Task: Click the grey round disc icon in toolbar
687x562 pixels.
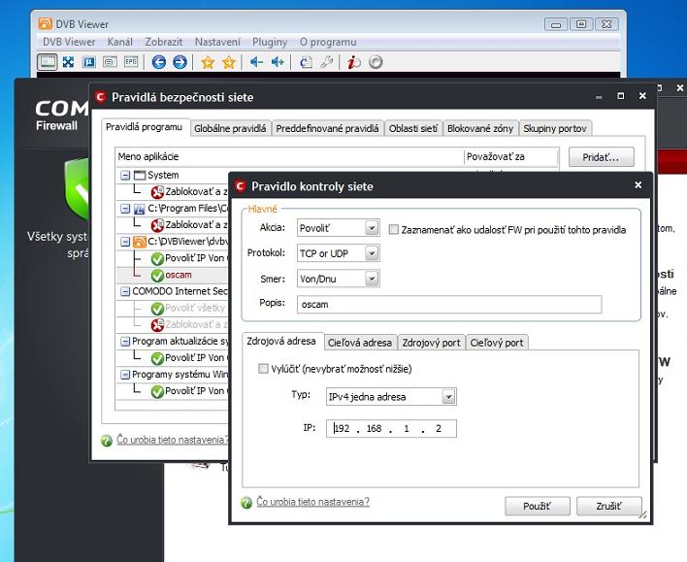Action: pos(376,62)
